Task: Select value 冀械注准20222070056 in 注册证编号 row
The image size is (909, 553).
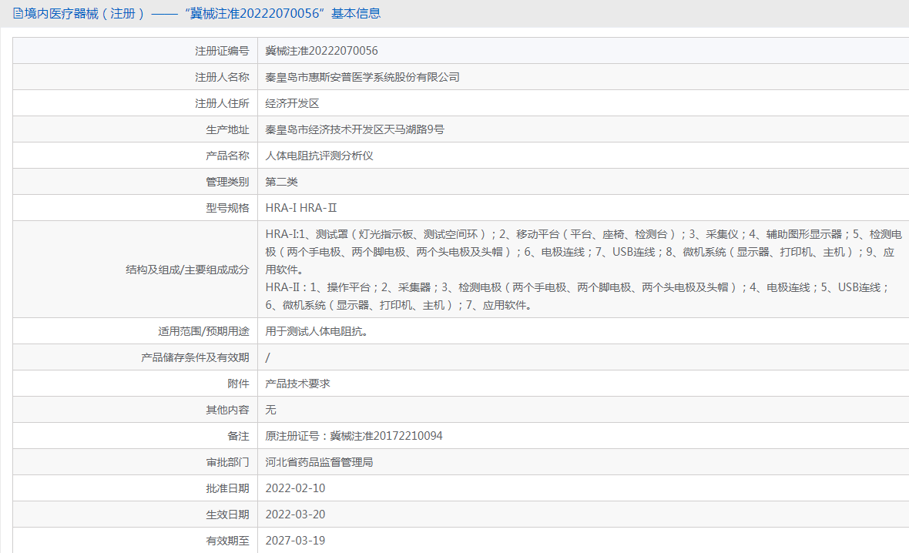Action: [322, 51]
